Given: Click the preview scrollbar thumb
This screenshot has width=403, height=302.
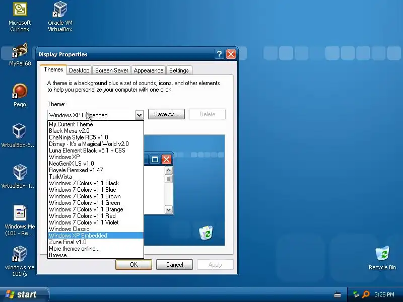Looking at the screenshot, I should [169, 179].
